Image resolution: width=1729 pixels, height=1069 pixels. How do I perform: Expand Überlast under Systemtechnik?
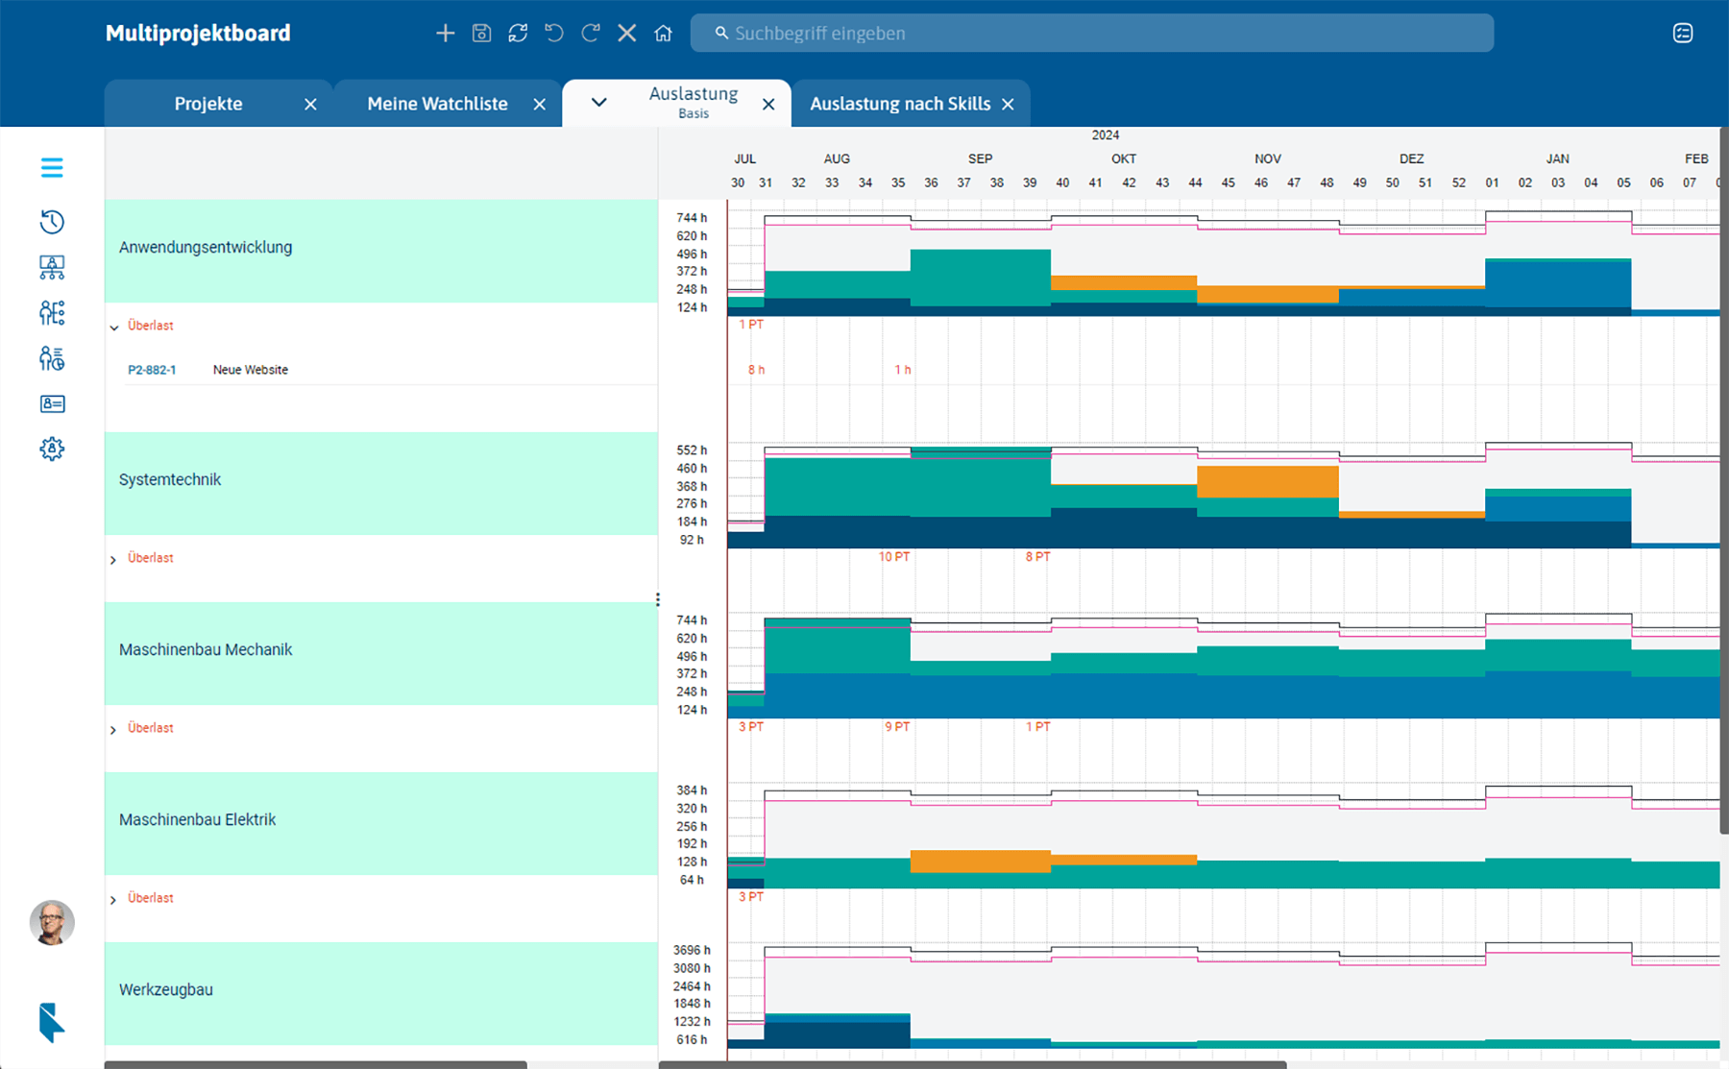[113, 560]
